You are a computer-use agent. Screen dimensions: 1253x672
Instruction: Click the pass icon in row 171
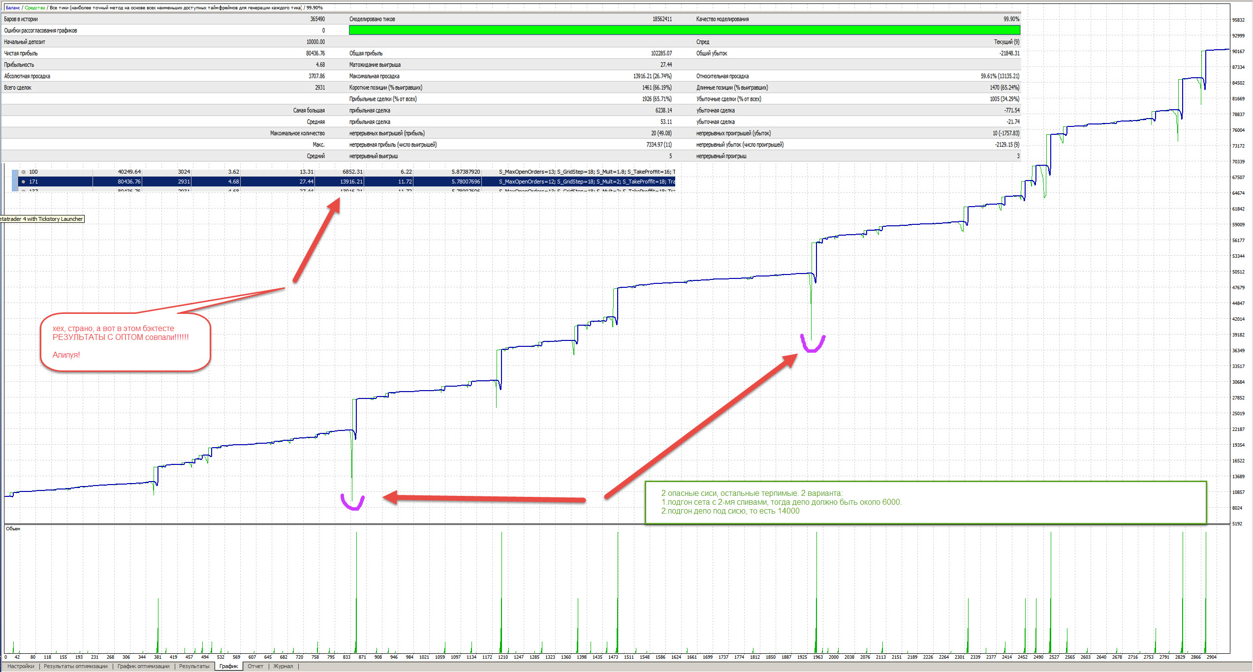(x=23, y=182)
